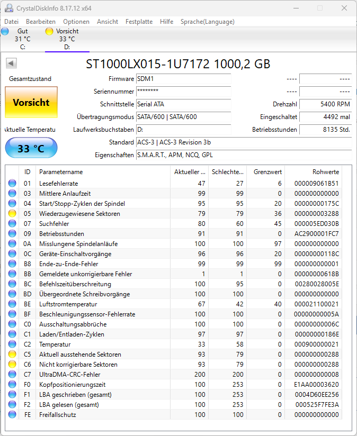Select the blue Gut status orb for drive C:
Screen dimensions: 357x436
[5, 31]
